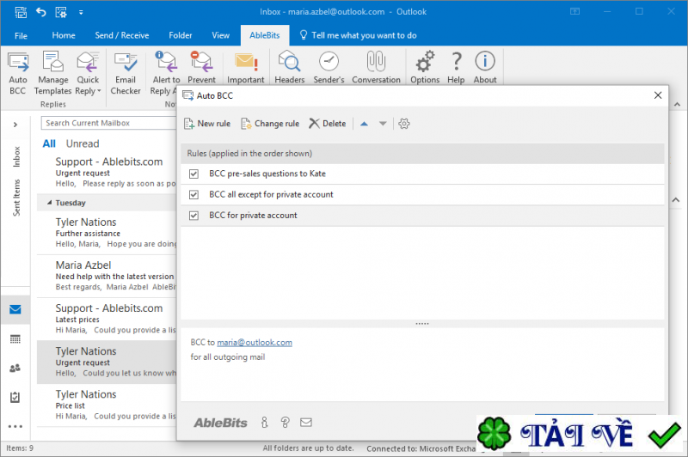This screenshot has height=457, width=688.
Task: Open the Tasks navigation icon
Action: pos(15,397)
